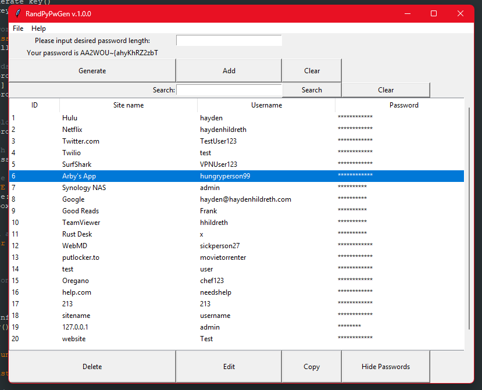482x390 pixels.
Task: Select the Google row
Action: click(237, 199)
